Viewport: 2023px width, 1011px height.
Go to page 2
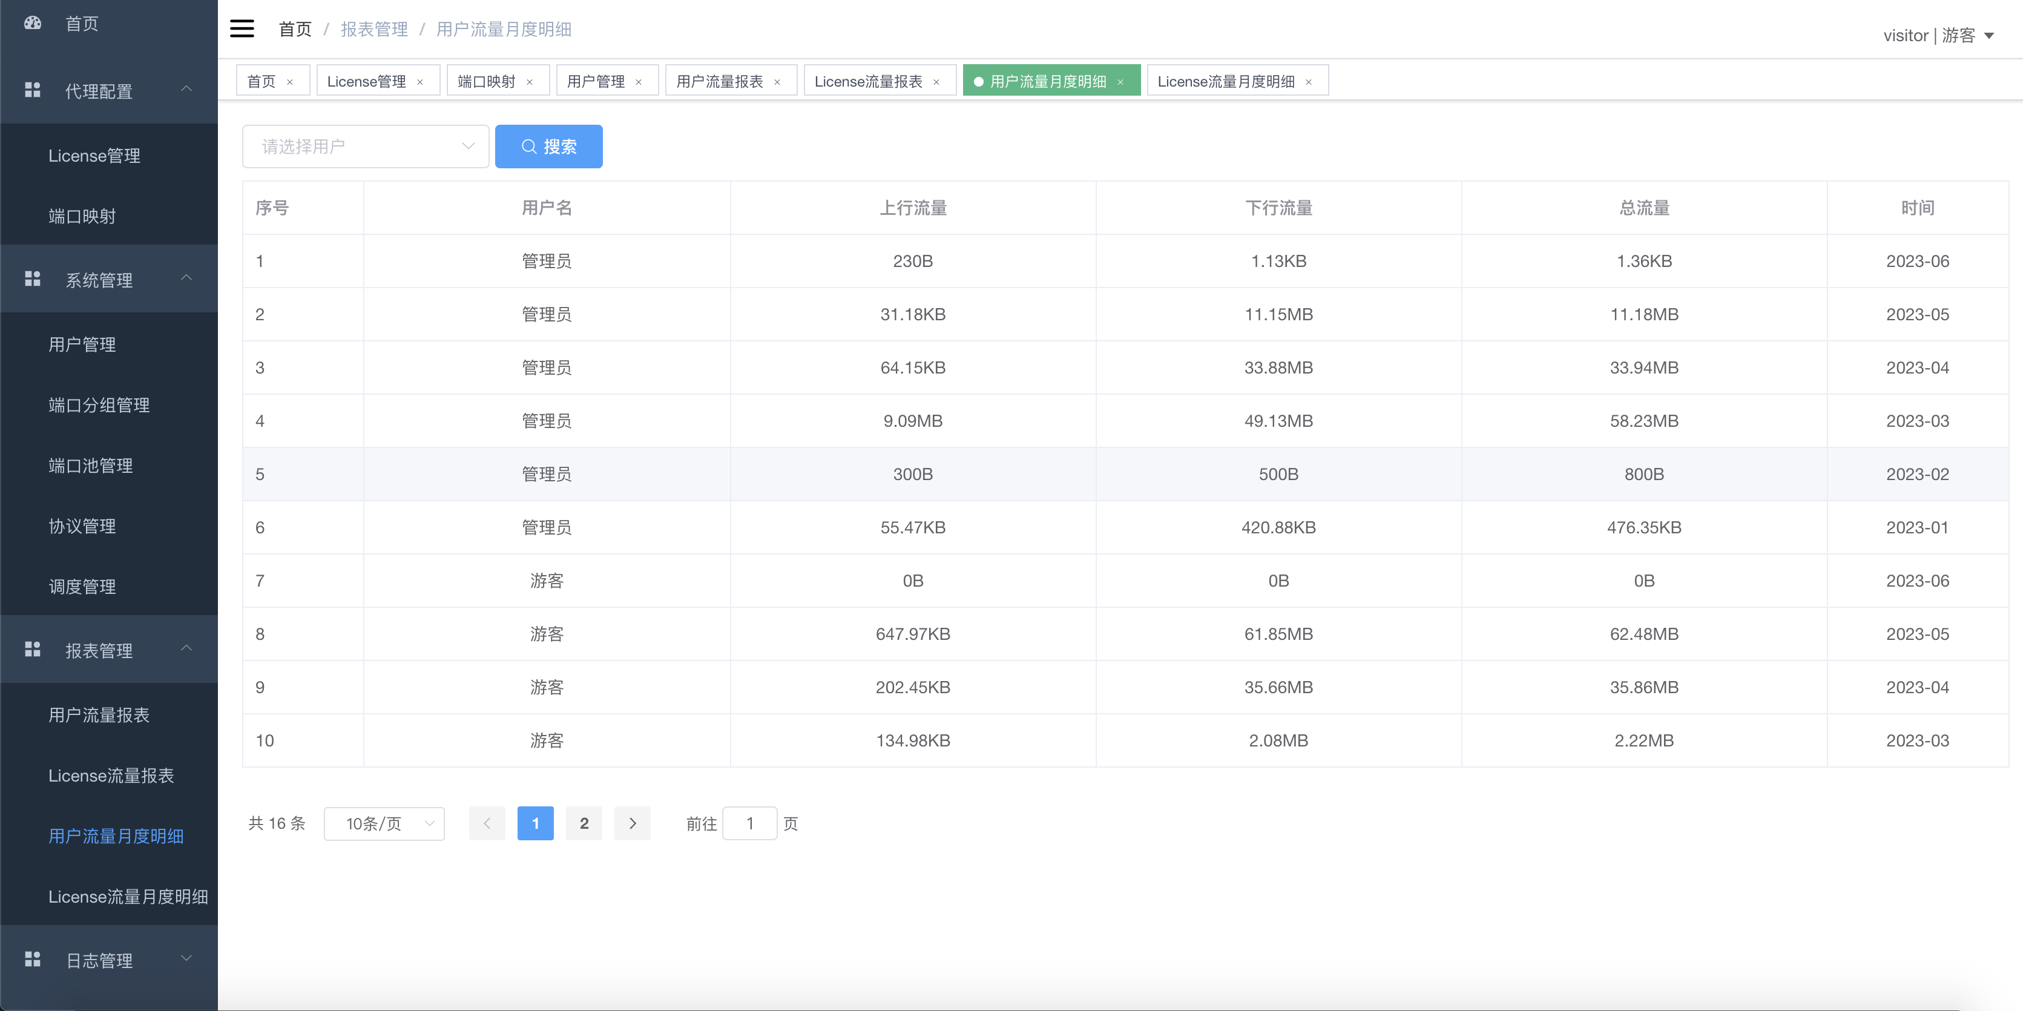coord(584,823)
